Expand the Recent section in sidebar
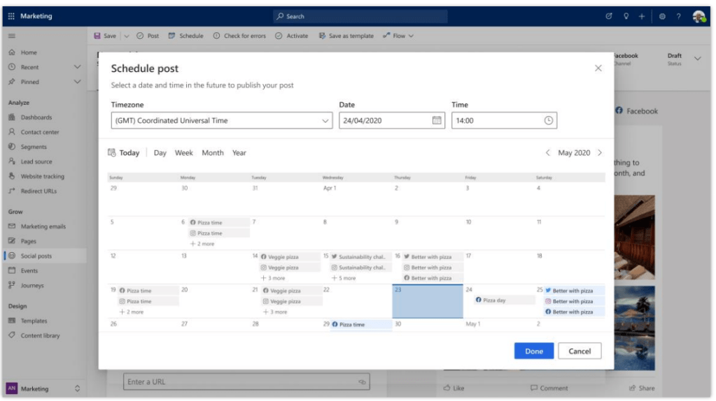Image resolution: width=716 pixels, height=401 pixels. tap(77, 67)
